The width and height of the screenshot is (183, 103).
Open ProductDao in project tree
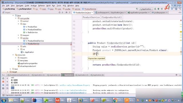(x=32, y=27)
